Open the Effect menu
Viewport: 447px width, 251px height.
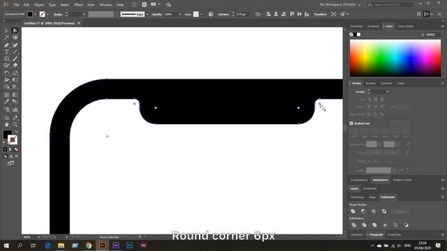78,5
